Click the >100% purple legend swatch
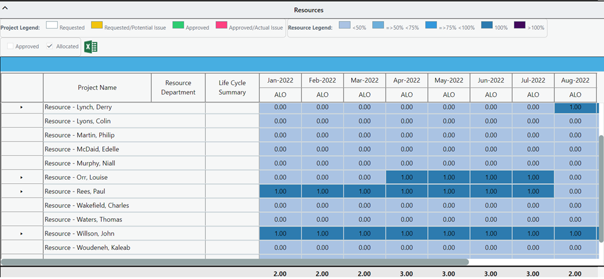This screenshot has height=279, width=604. point(520,26)
